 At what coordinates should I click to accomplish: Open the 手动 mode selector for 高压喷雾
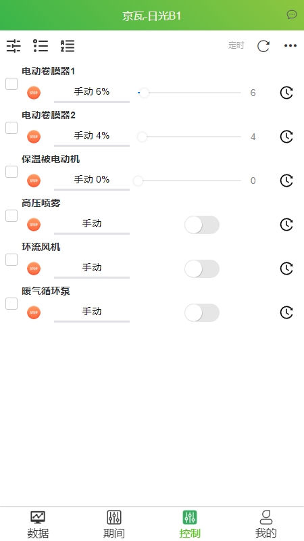pos(92,225)
